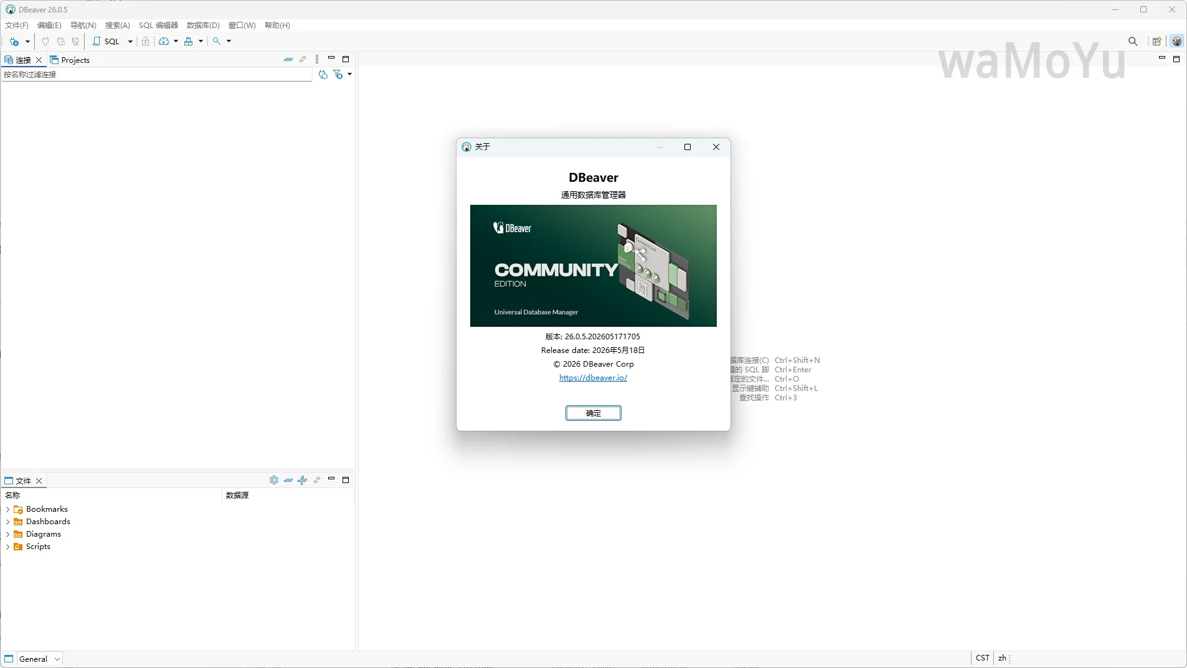Maximize the 文件 panel
The width and height of the screenshot is (1187, 668).
[346, 480]
